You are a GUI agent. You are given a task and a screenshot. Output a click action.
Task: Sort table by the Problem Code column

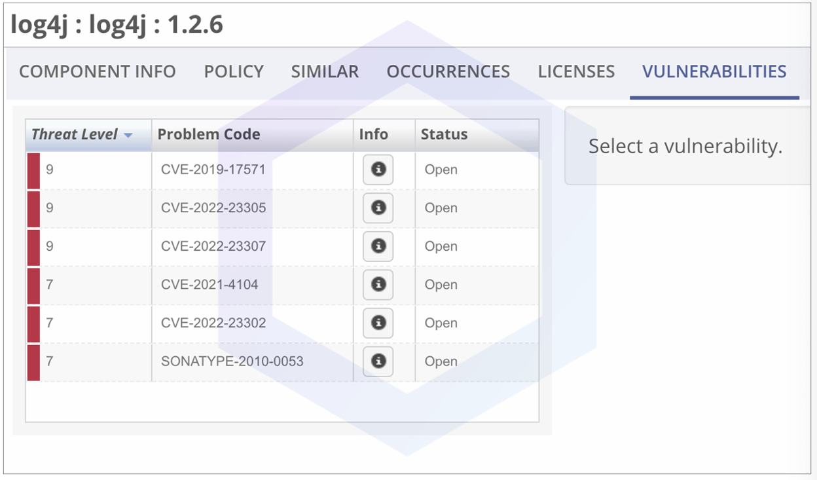coord(209,134)
